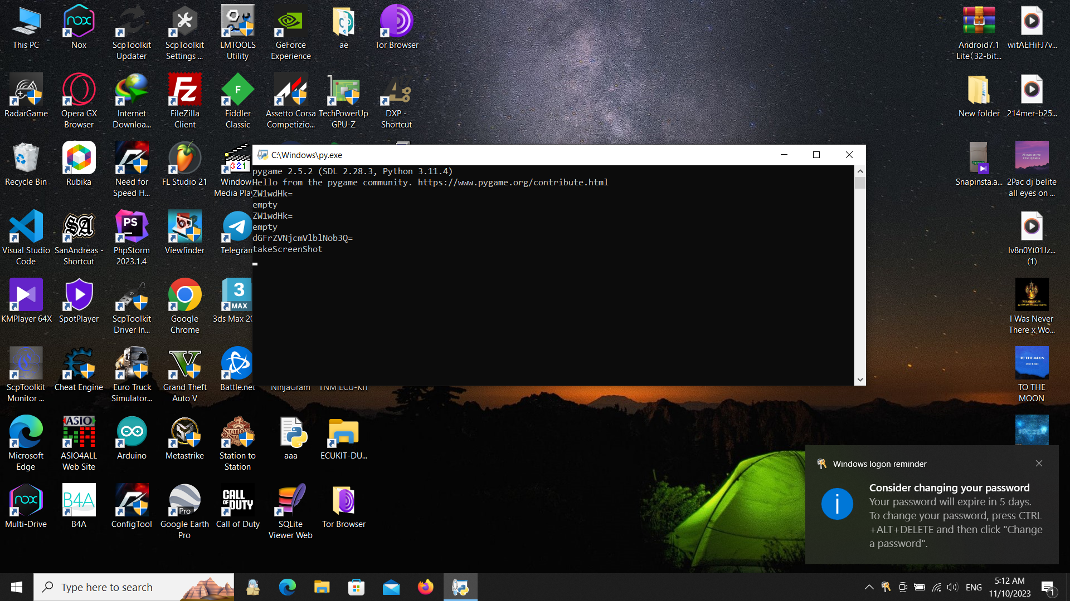
Task: Open the ENG language switcher in tray
Action: 974,587
